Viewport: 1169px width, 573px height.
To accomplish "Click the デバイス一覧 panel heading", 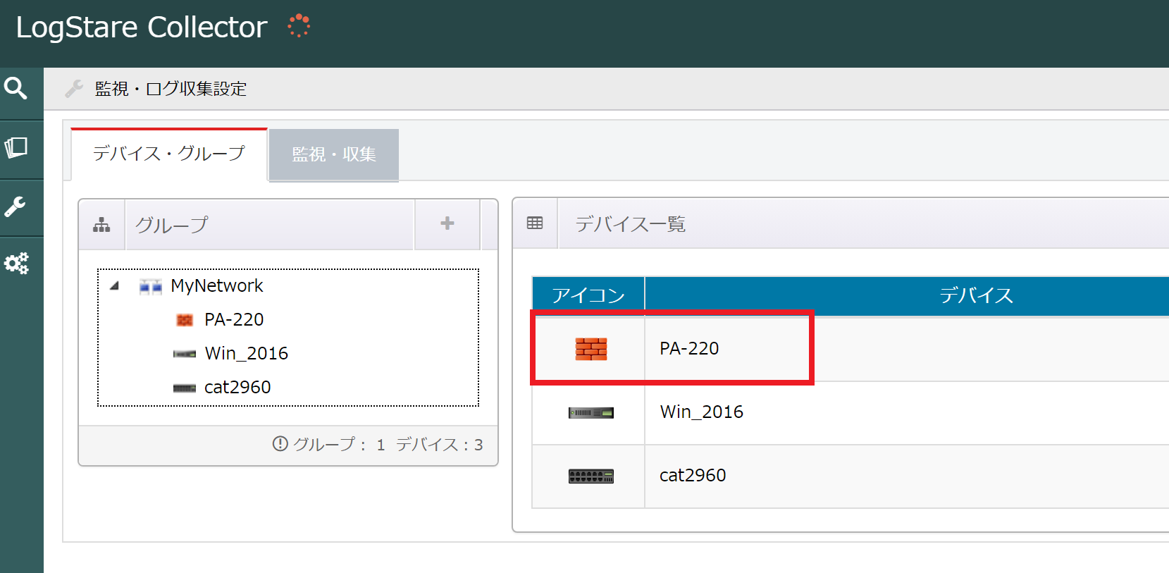I will [631, 224].
